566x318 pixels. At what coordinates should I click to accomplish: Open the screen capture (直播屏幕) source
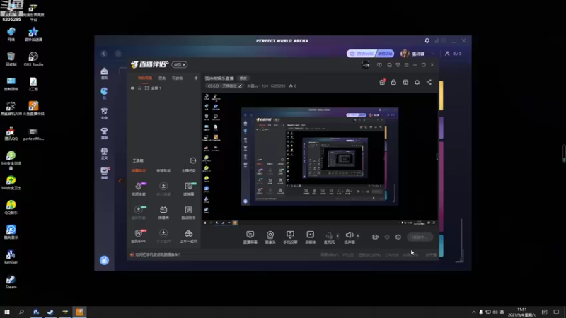(250, 237)
